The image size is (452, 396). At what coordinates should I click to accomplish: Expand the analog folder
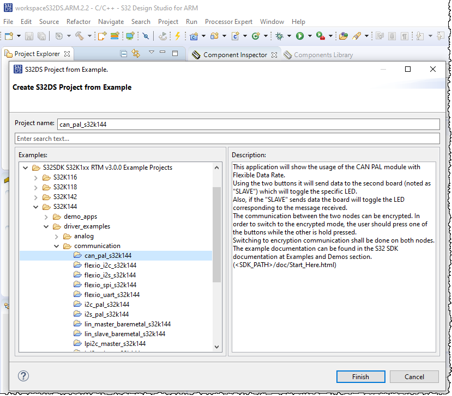pos(57,237)
